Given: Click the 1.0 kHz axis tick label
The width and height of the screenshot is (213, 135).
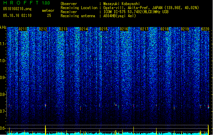Looking at the screenshot, I should 3,61.
